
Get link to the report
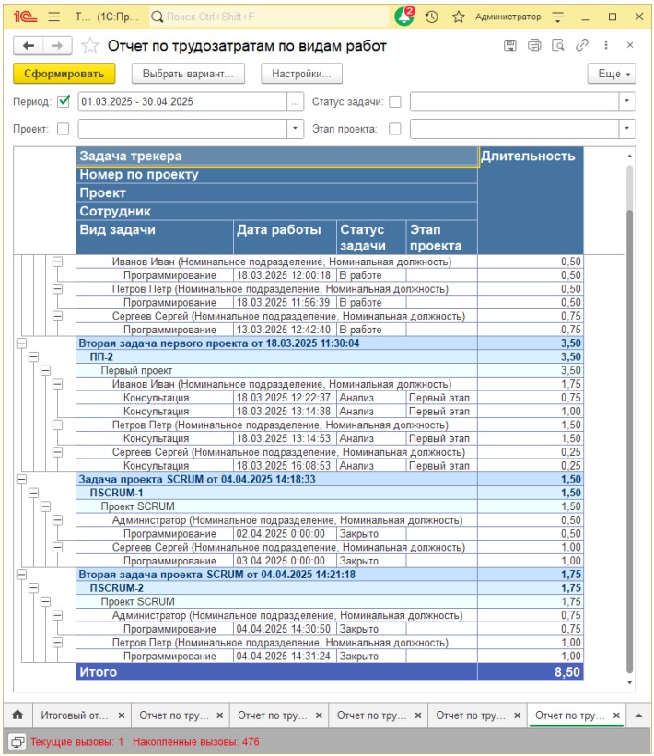coord(582,45)
